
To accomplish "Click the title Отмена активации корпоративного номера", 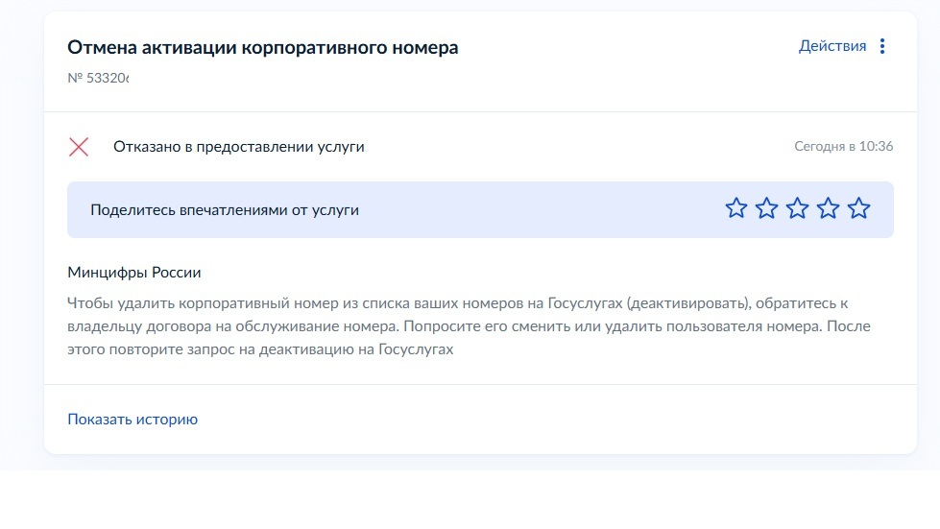I will coord(262,47).
